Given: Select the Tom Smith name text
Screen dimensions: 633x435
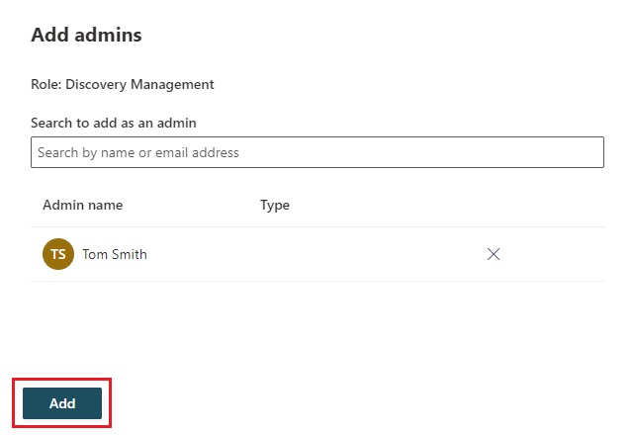Looking at the screenshot, I should point(115,254).
